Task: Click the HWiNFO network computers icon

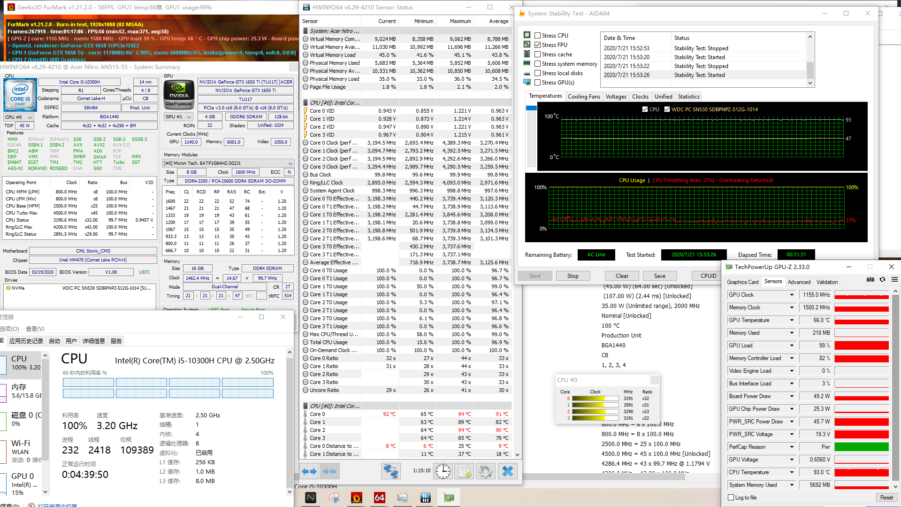Action: pos(390,471)
